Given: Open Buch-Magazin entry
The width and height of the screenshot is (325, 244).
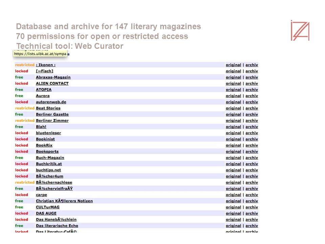Looking at the screenshot, I should click(50, 158).
